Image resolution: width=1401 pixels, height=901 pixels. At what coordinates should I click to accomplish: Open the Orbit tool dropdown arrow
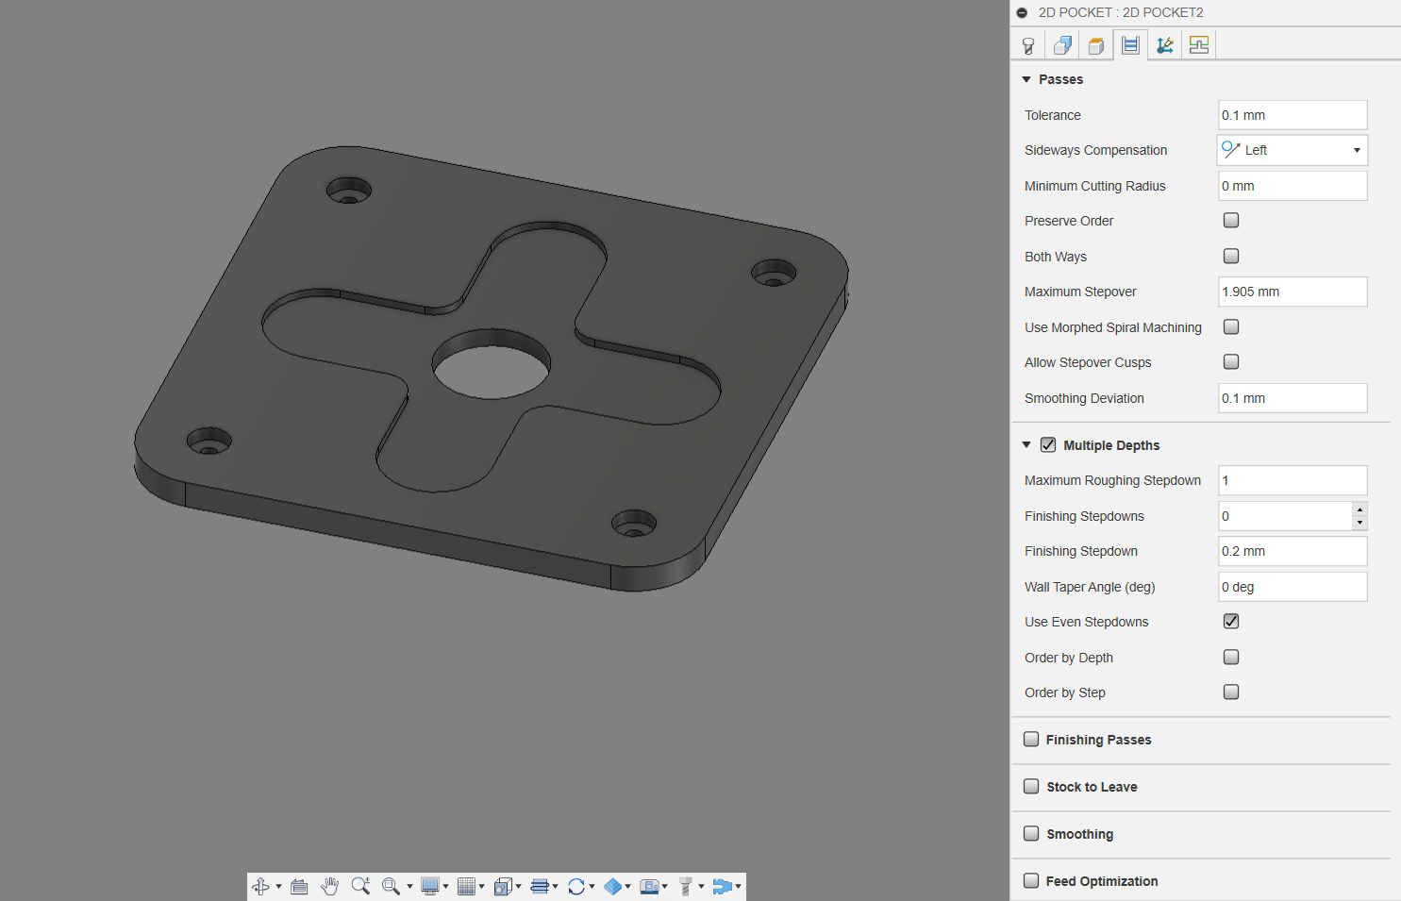(x=278, y=886)
